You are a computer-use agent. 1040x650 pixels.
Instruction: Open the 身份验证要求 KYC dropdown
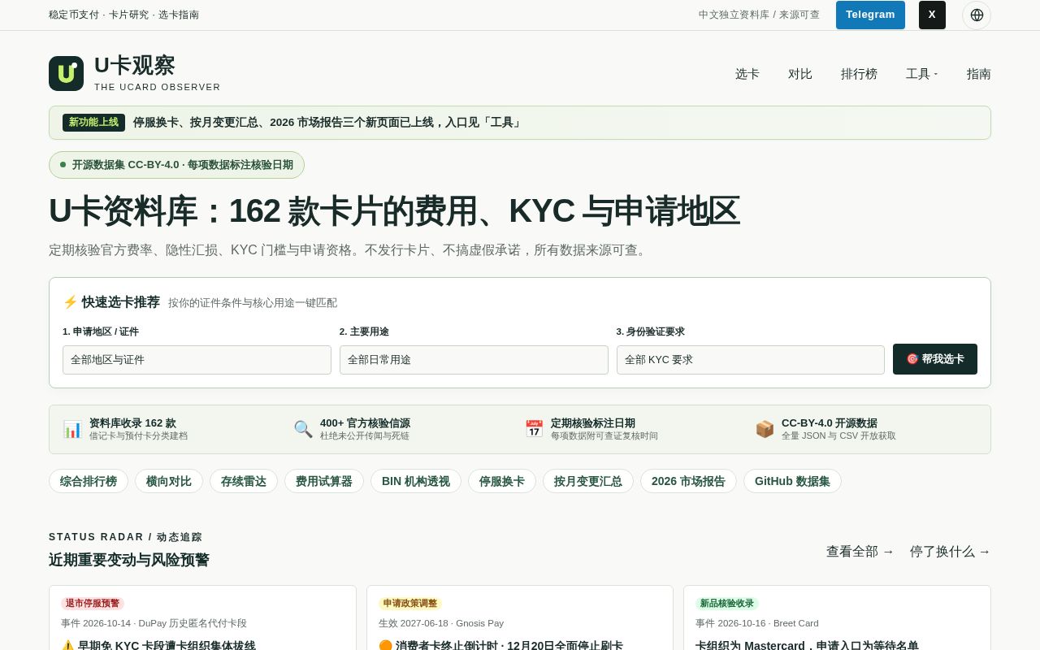[x=751, y=360]
